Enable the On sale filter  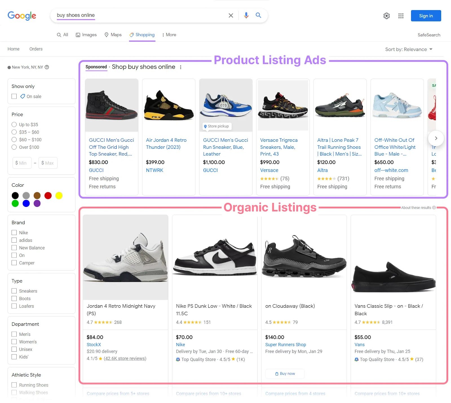click(x=14, y=96)
